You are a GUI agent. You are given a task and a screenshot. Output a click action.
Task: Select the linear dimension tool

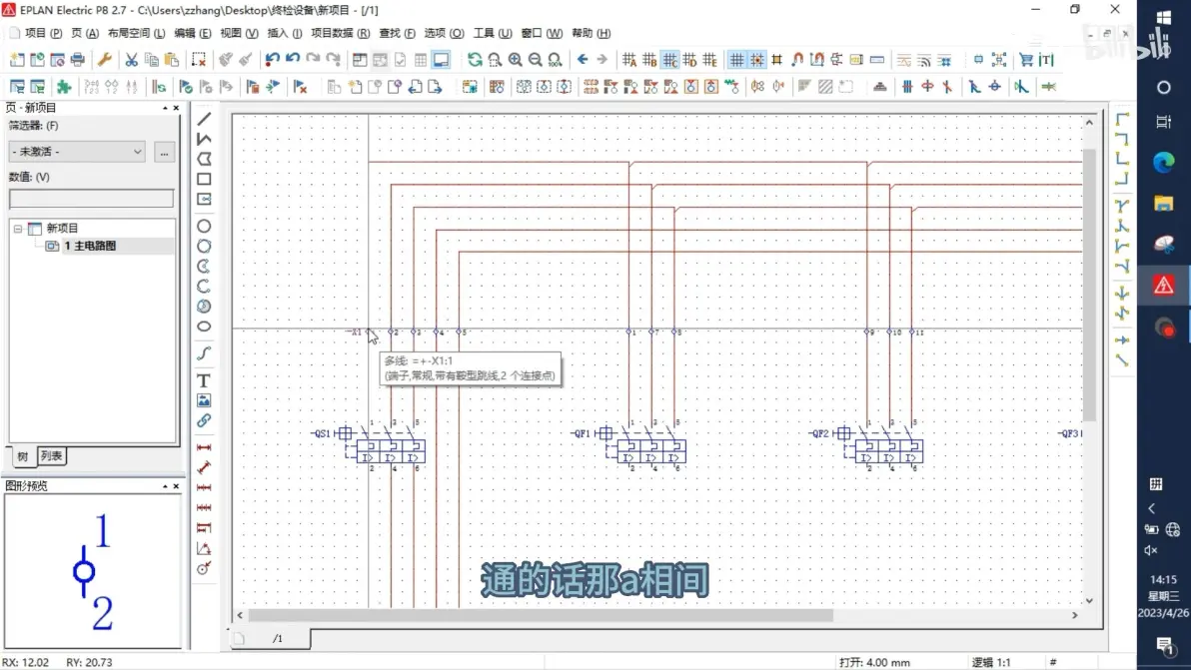pyautogui.click(x=204, y=447)
